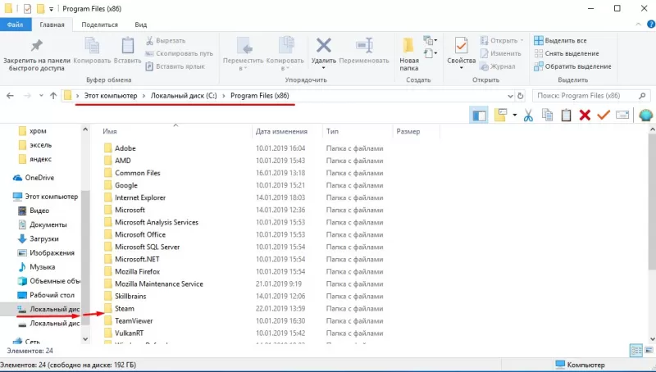Click the globe shell icon
The image size is (656, 372).
click(645, 115)
